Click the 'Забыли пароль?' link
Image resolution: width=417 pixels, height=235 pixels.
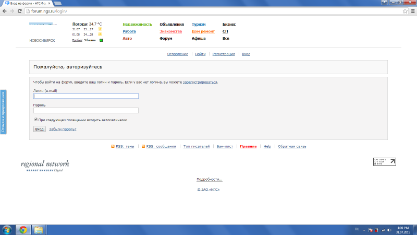point(63,129)
